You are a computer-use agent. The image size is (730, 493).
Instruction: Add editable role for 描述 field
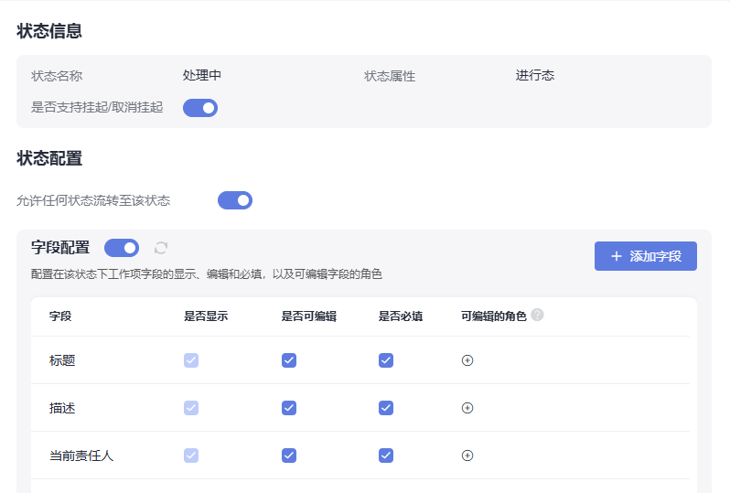pos(467,408)
